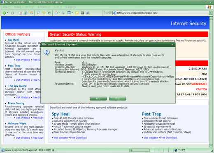The height and width of the screenshot is (153, 214).
Task: Click the page scrollbar up arrow
Action: click(x=211, y=18)
